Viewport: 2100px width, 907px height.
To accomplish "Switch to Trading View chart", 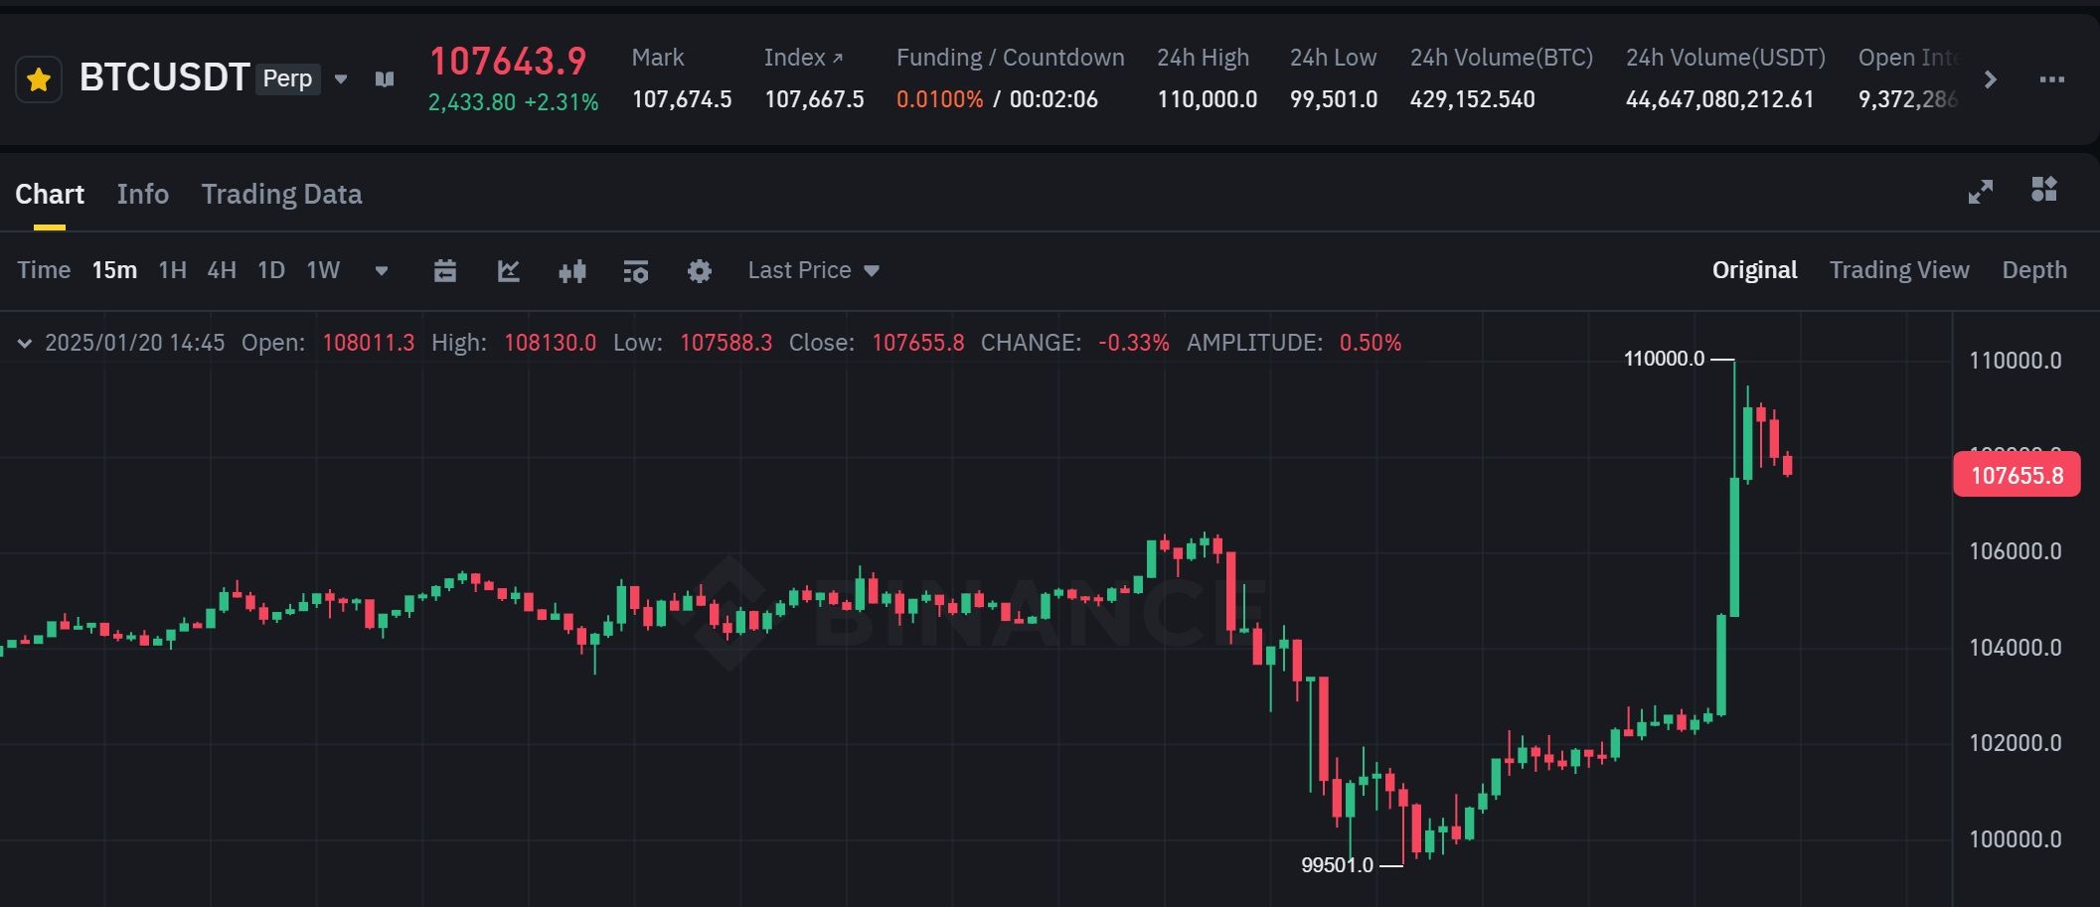I will point(1899,270).
